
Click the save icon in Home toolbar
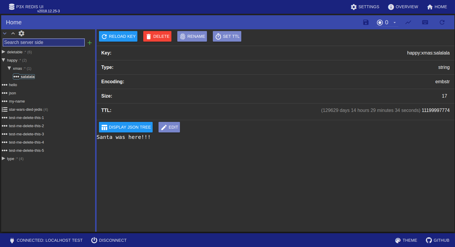tap(366, 22)
